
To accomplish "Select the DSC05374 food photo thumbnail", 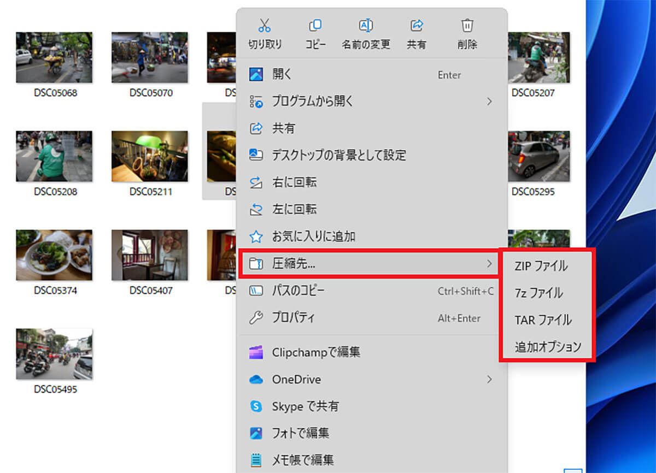I will click(54, 256).
